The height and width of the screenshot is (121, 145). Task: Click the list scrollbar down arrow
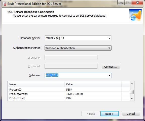coord(132,98)
